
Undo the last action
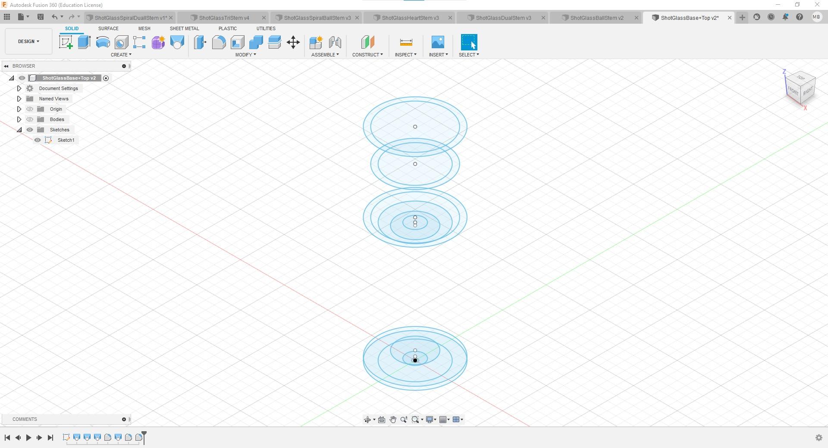[x=54, y=17]
